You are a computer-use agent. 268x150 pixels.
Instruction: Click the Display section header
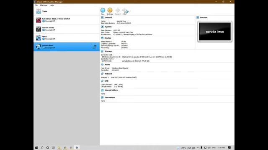coord(108,38)
